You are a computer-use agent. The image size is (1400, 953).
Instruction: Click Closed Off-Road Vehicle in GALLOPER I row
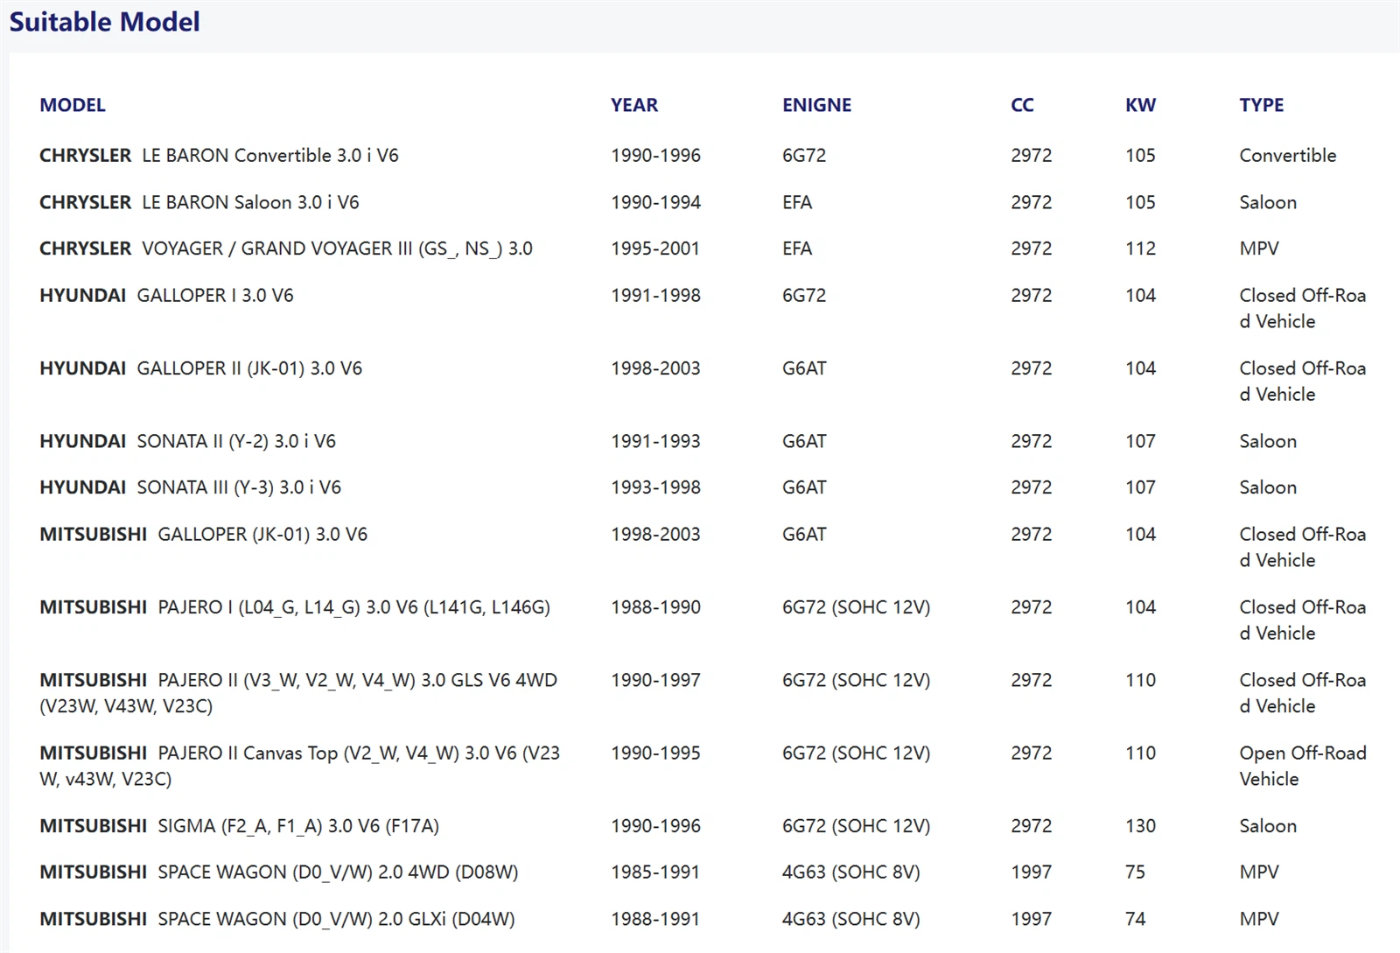point(1303,309)
